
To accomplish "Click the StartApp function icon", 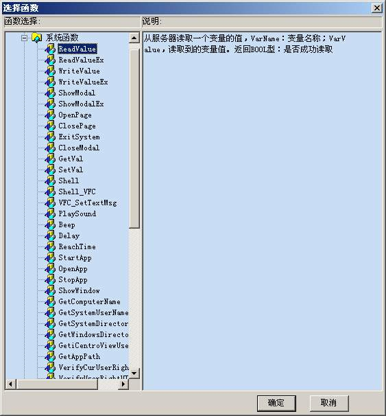I will click(50, 257).
